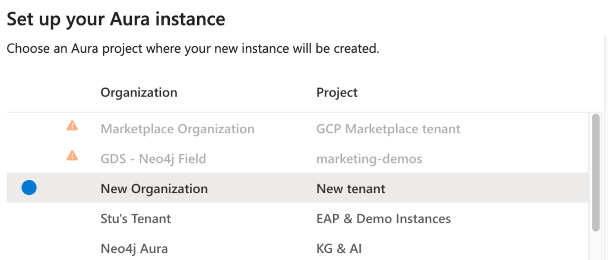Click scrollbar track below the thumb

[x=596, y=246]
